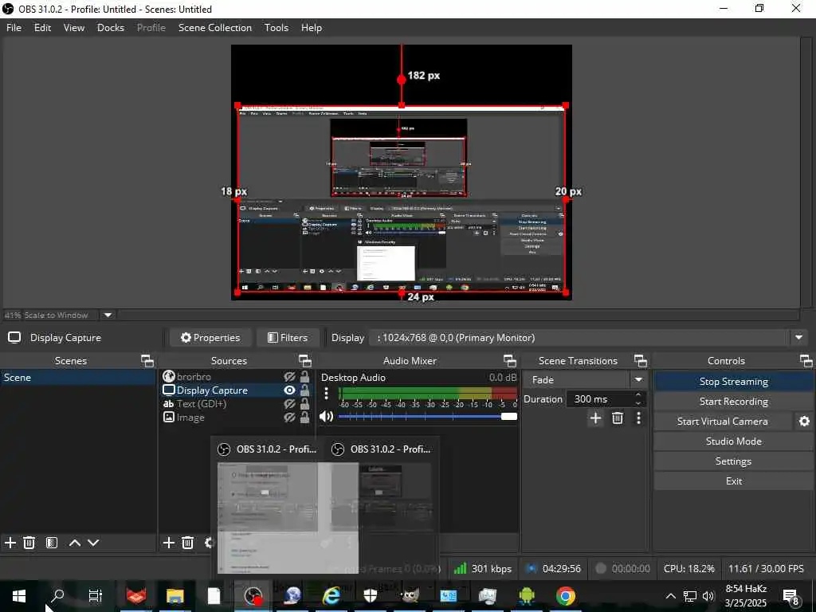The image size is (816, 612).
Task: Open the Edit menu
Action: click(x=42, y=28)
